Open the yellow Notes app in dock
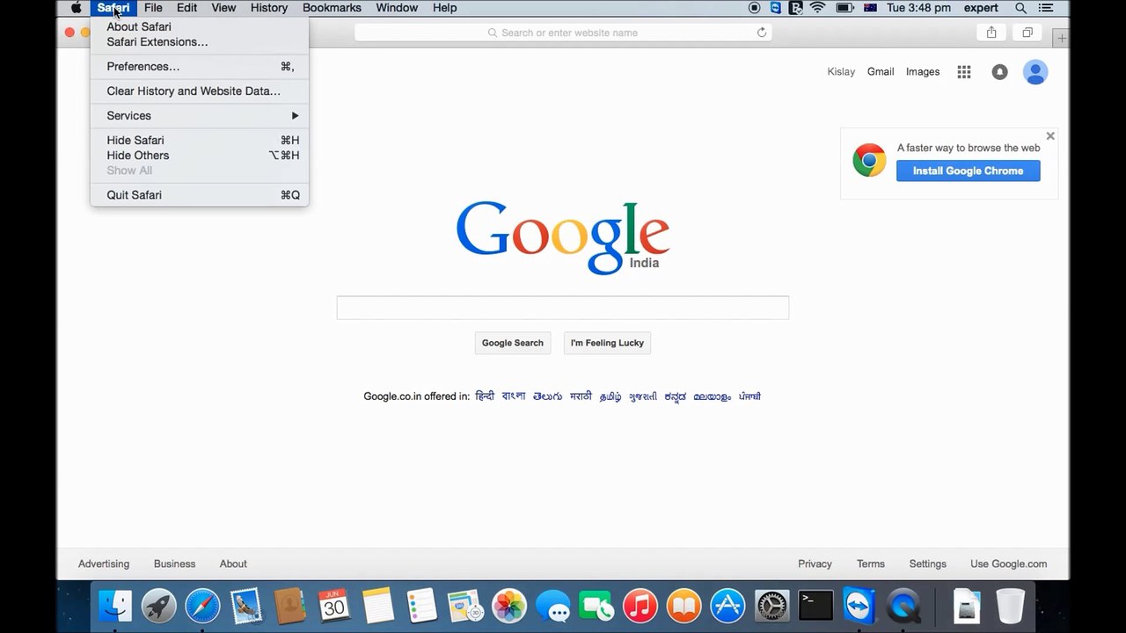Image resolution: width=1126 pixels, height=633 pixels. [377, 606]
